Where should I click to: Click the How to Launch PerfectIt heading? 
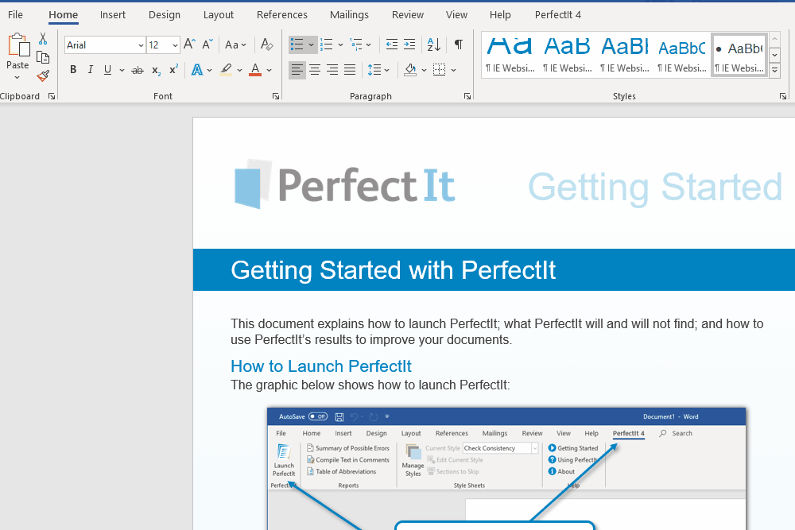point(321,366)
